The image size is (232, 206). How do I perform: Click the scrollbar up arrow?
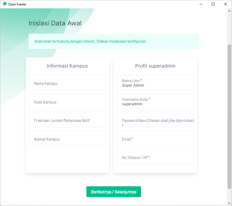point(230,11)
